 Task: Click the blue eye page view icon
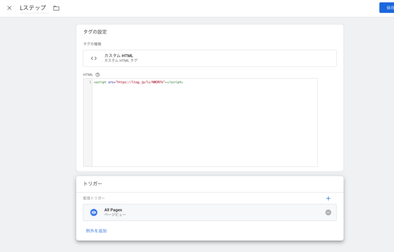93,212
